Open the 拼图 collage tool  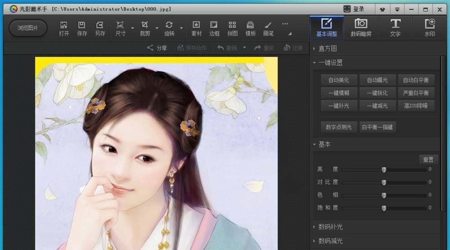pos(232,28)
